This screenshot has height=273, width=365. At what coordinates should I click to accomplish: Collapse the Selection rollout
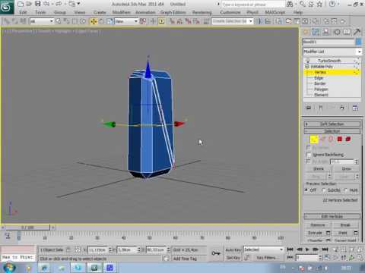332,131
